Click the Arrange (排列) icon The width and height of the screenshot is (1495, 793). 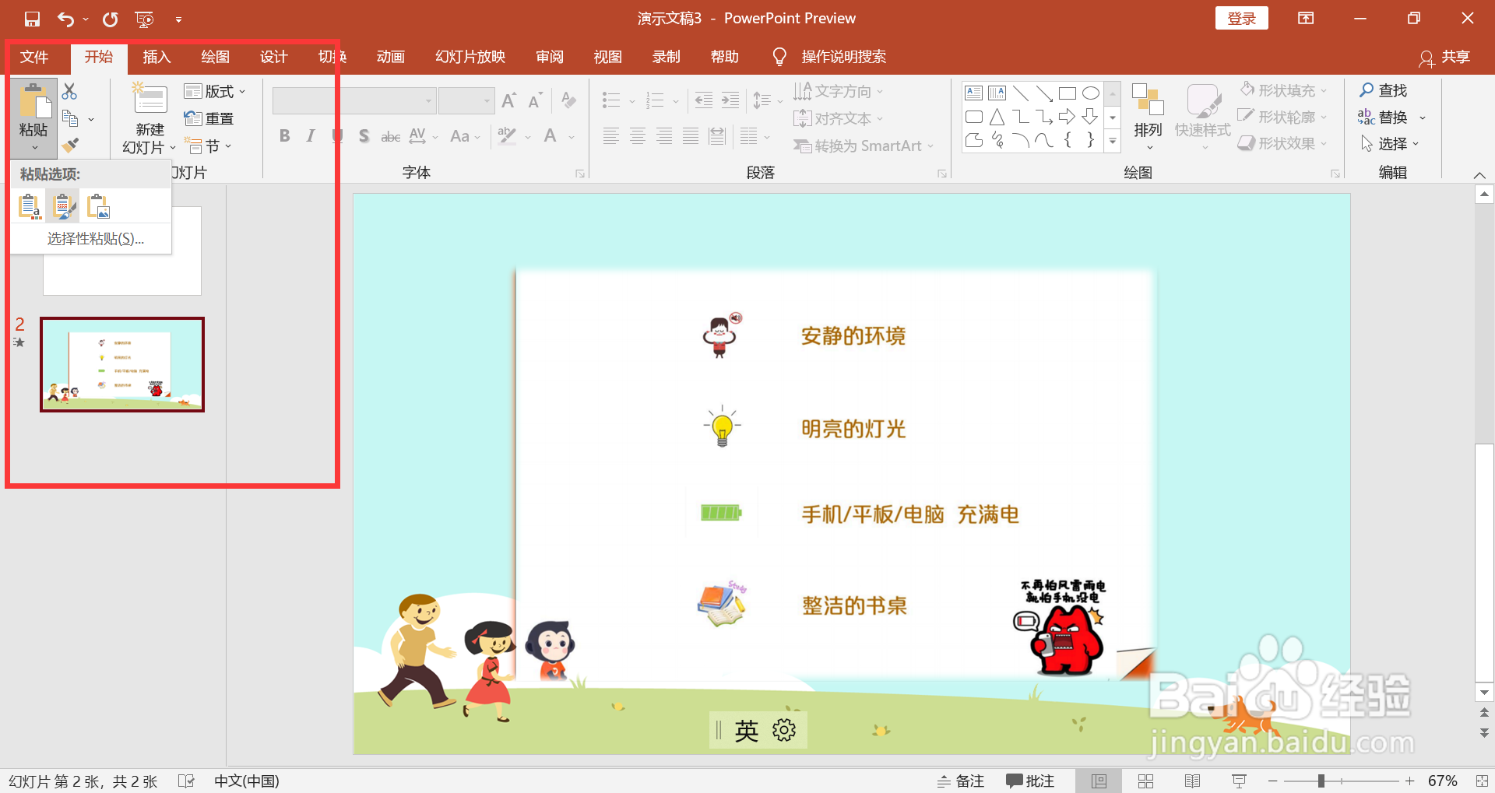click(x=1148, y=100)
